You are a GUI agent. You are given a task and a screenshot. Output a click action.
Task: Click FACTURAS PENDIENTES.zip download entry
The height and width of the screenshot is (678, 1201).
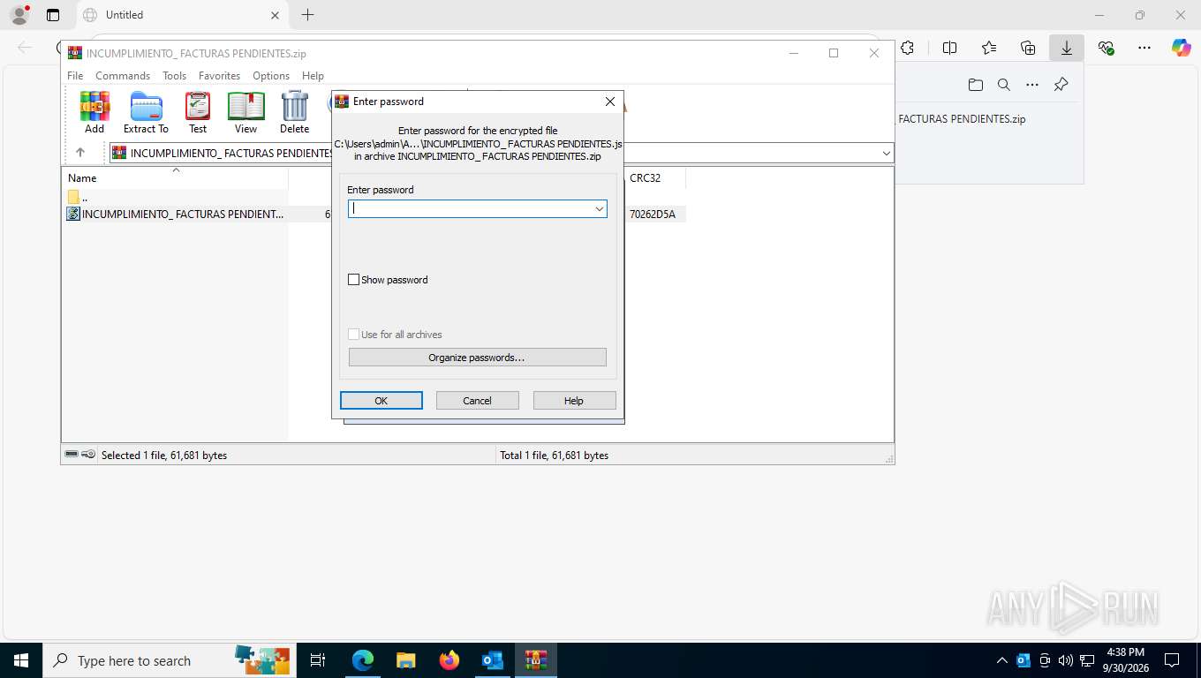962,119
